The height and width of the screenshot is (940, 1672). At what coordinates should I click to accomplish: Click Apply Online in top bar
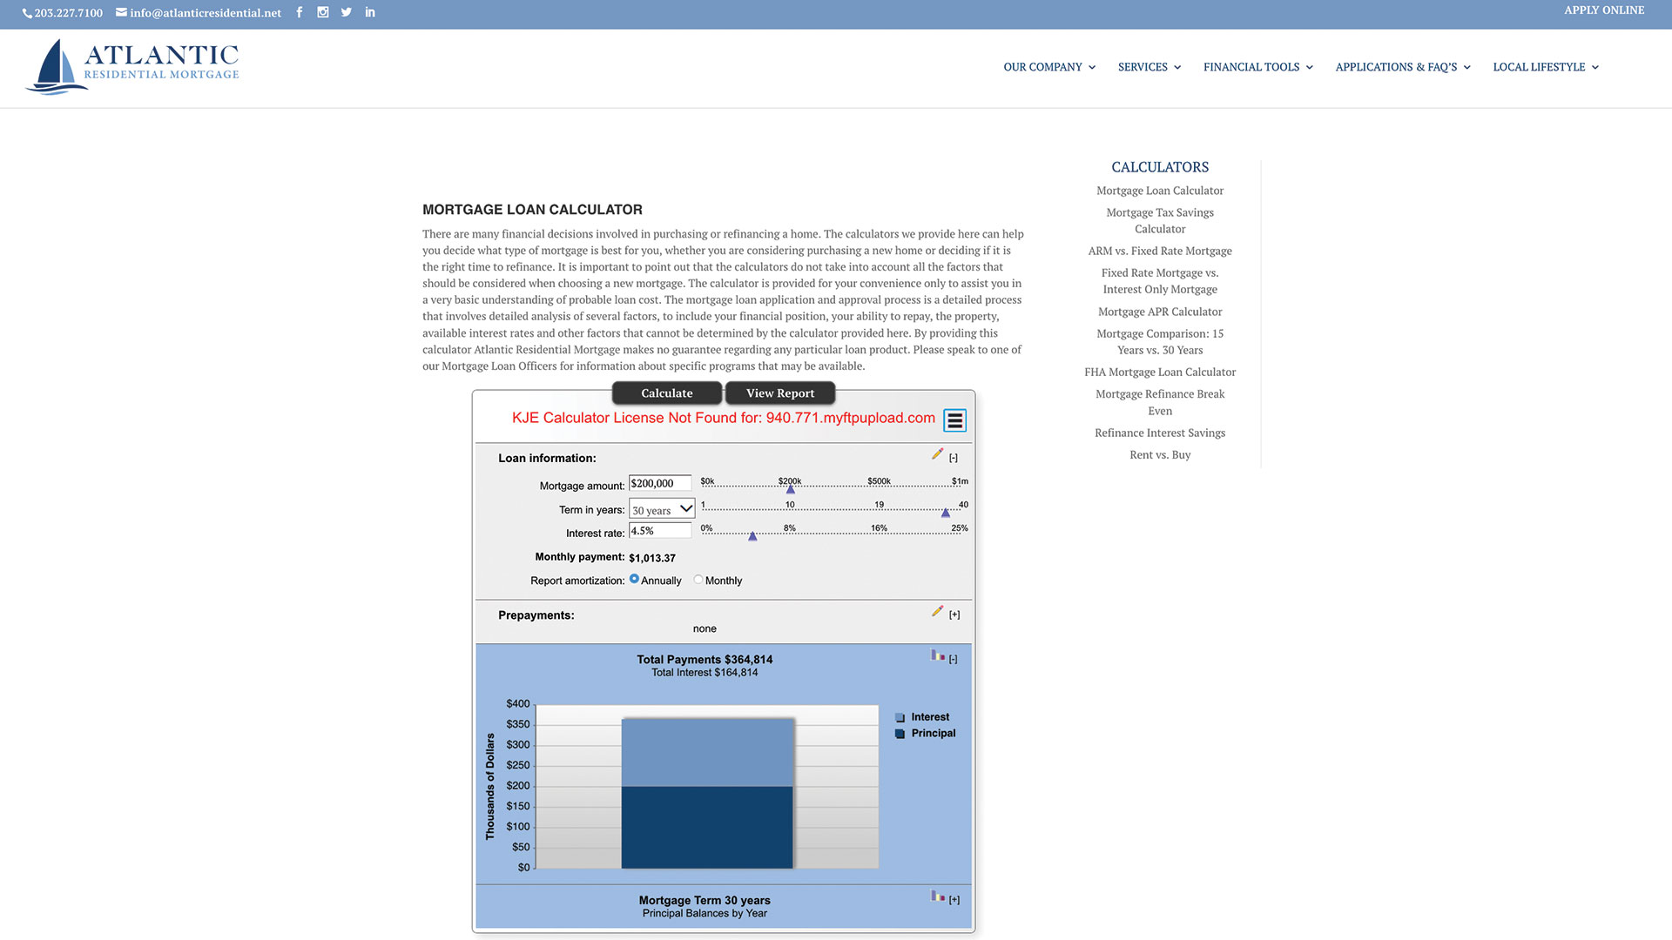click(x=1604, y=10)
